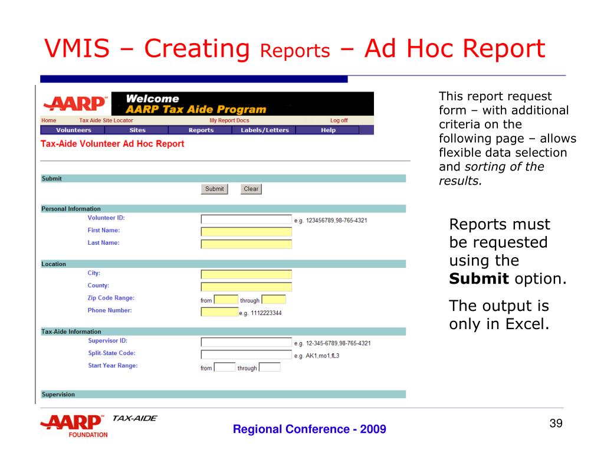Open the Sites menu
This screenshot has height=453, width=604.
click(x=137, y=130)
